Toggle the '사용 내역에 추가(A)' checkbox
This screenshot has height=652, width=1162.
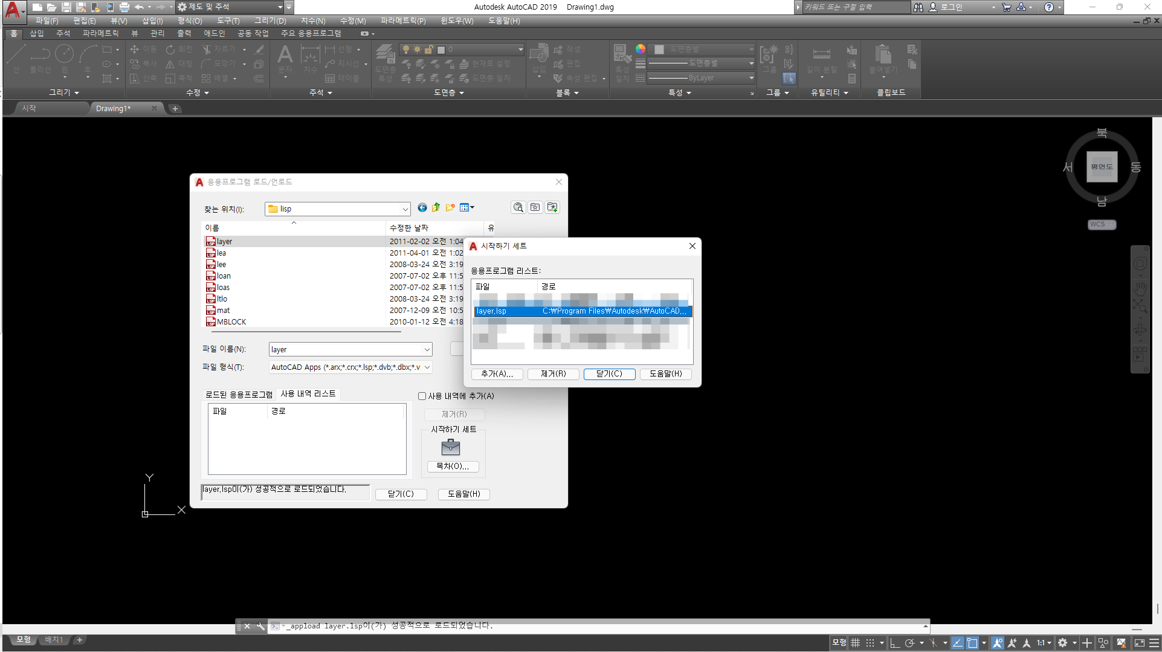click(422, 396)
